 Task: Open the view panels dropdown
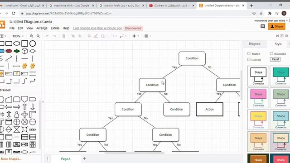[x=3, y=36]
